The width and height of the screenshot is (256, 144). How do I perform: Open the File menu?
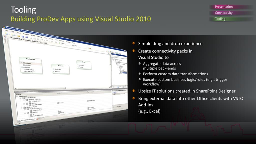click(x=6, y=30)
